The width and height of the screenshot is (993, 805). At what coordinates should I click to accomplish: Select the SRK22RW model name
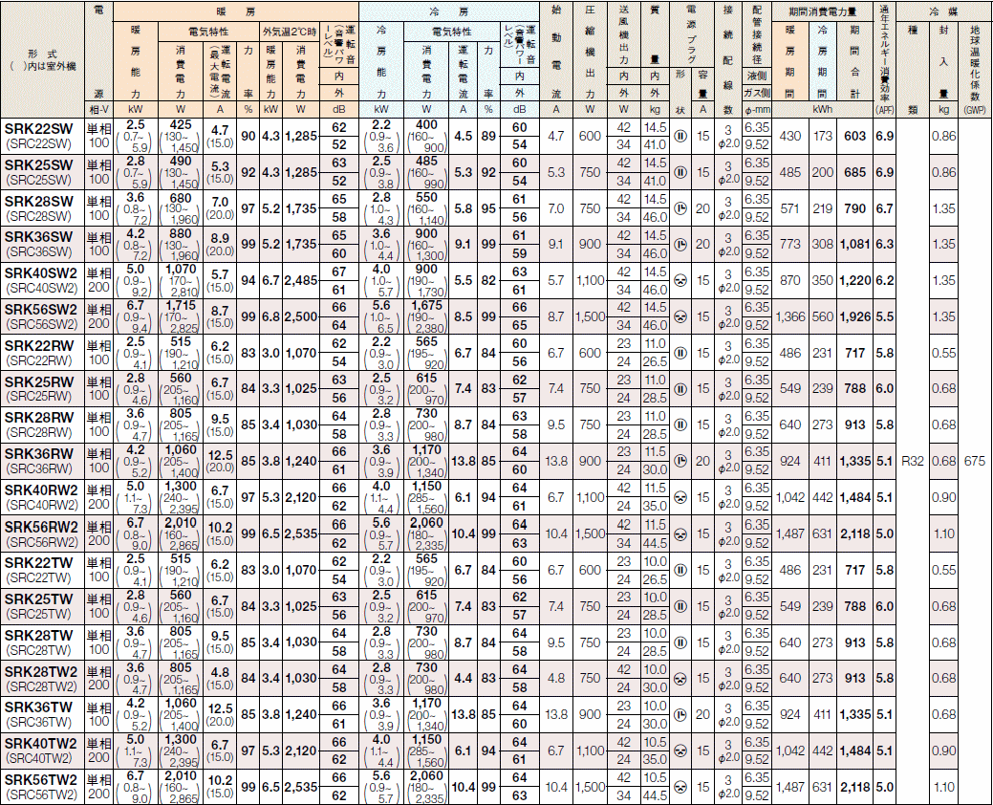39,346
